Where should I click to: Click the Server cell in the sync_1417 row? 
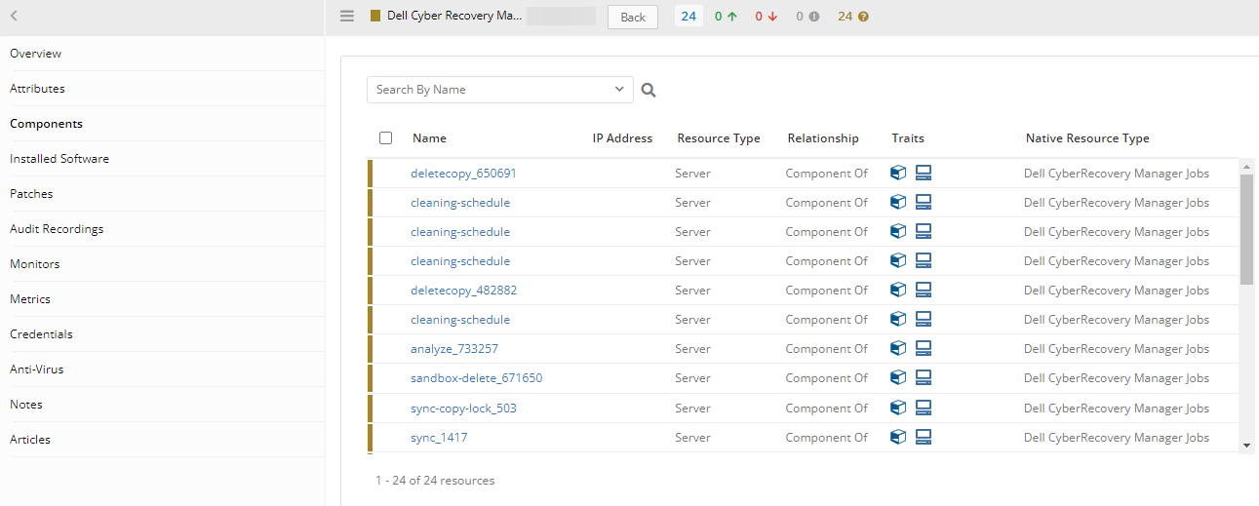pos(692,438)
